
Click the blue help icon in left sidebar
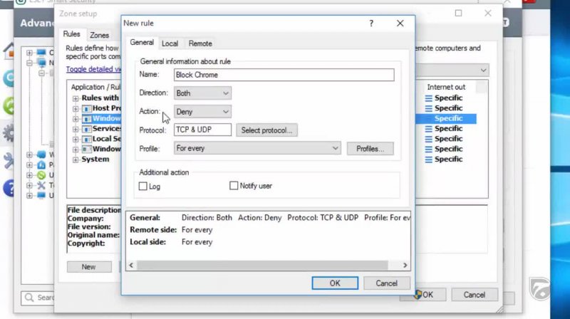pyautogui.click(x=10, y=188)
